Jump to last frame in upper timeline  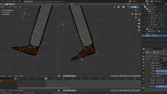click(75, 76)
